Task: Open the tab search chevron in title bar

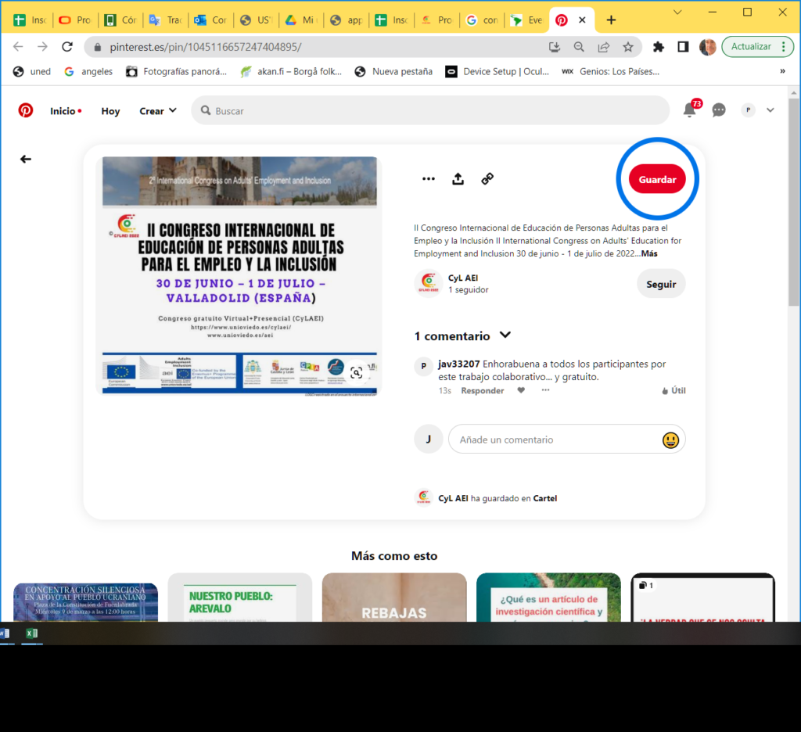Action: 677,12
